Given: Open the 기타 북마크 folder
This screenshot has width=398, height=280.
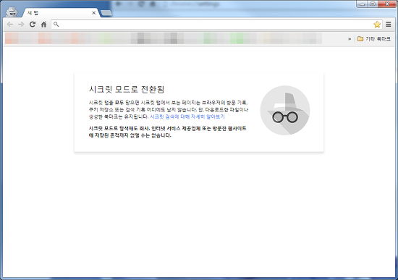Looking at the screenshot, I should (x=374, y=39).
